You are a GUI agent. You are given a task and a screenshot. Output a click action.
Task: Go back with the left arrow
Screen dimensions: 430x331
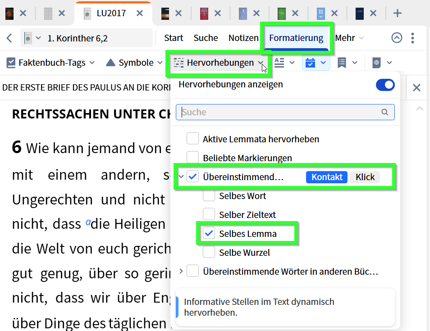[x=9, y=38]
